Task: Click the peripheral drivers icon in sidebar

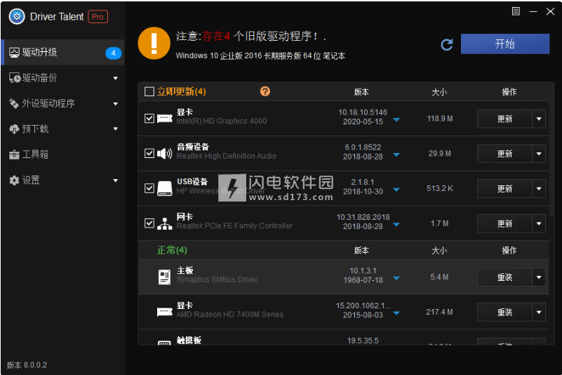Action: pyautogui.click(x=14, y=103)
